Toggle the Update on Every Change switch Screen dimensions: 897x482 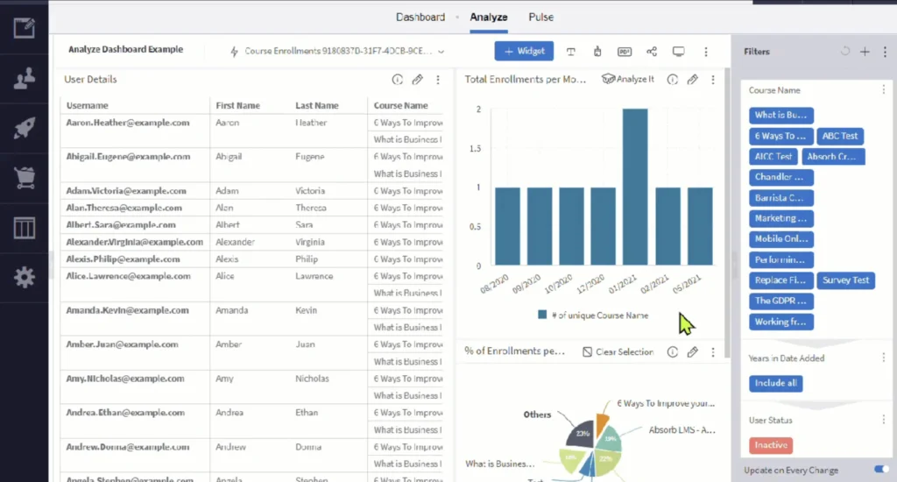[x=880, y=470]
